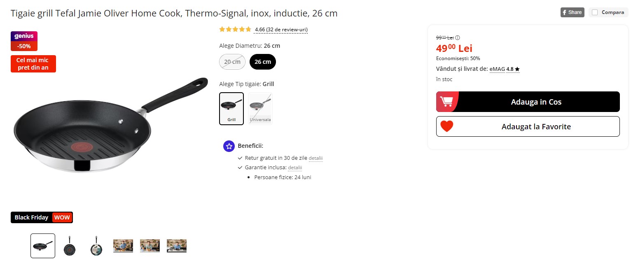The height and width of the screenshot is (259, 638).
Task: Select the second pan thumbnail image
Action: [x=70, y=246]
